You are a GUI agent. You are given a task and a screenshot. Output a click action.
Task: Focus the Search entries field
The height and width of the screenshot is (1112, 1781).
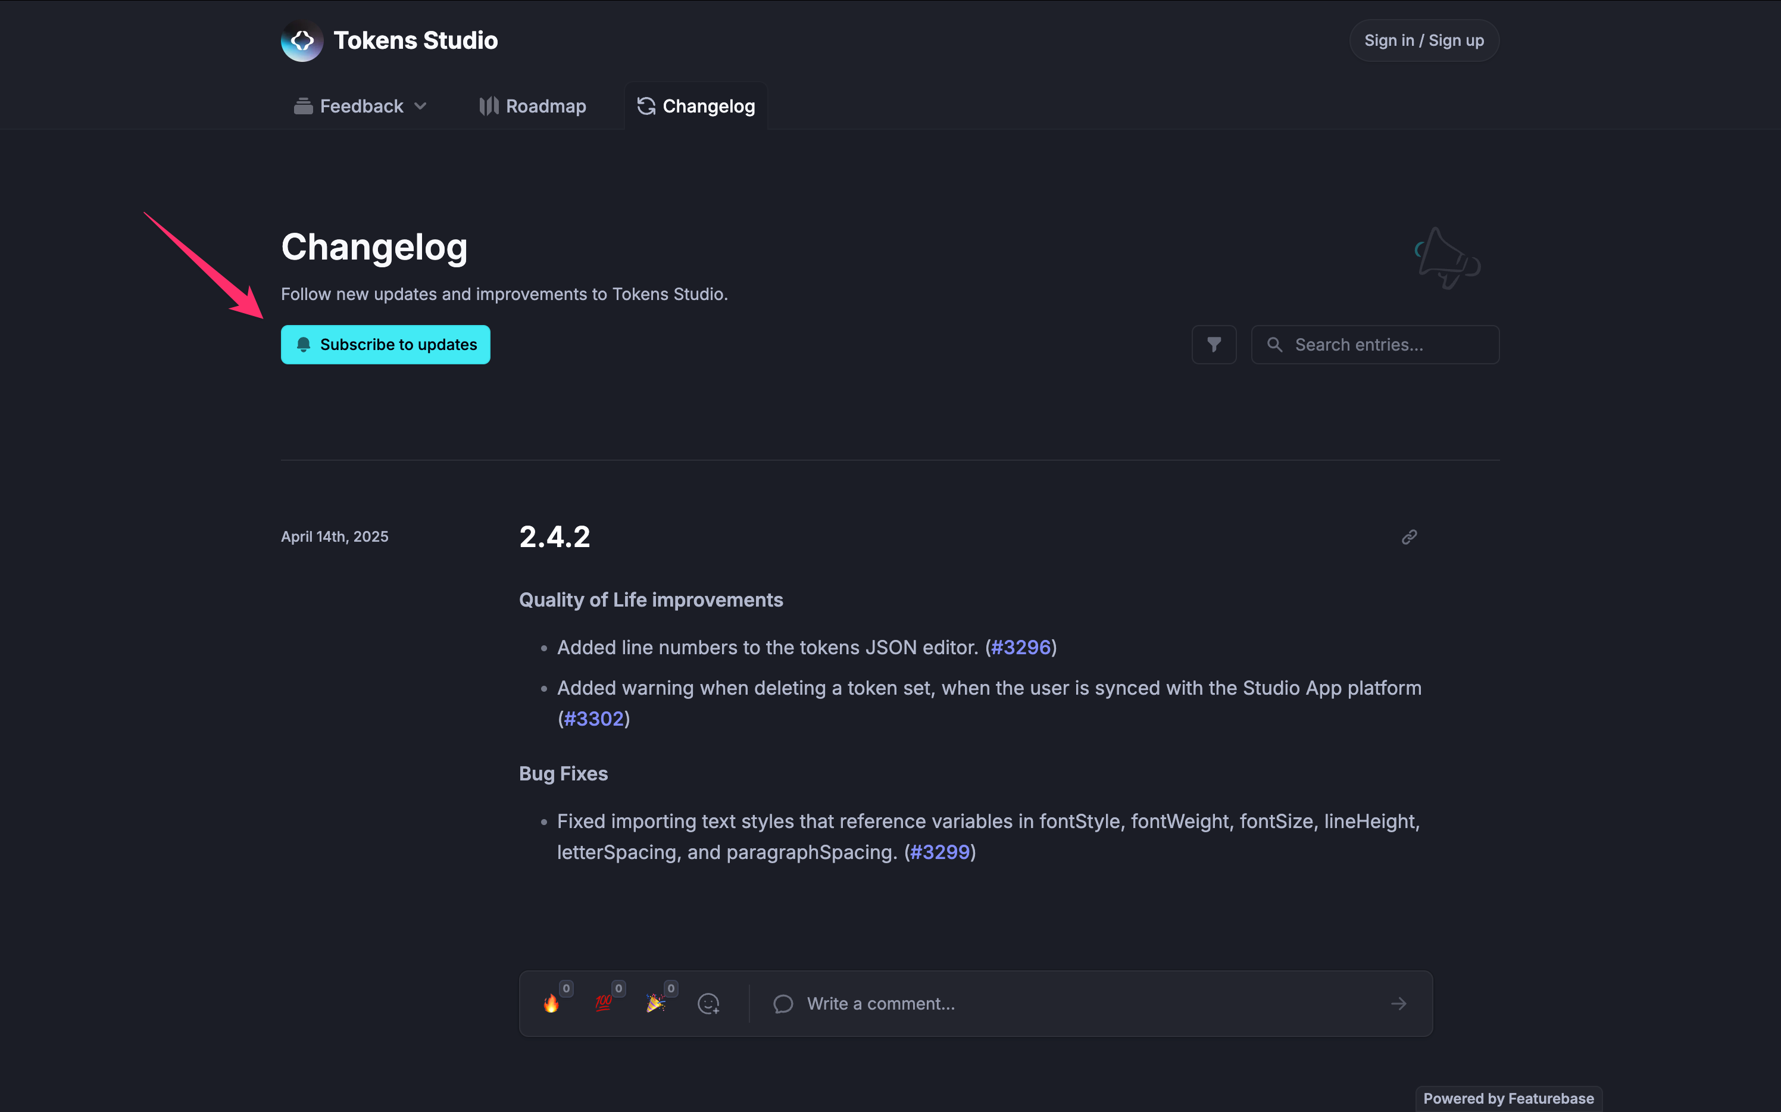click(x=1375, y=344)
